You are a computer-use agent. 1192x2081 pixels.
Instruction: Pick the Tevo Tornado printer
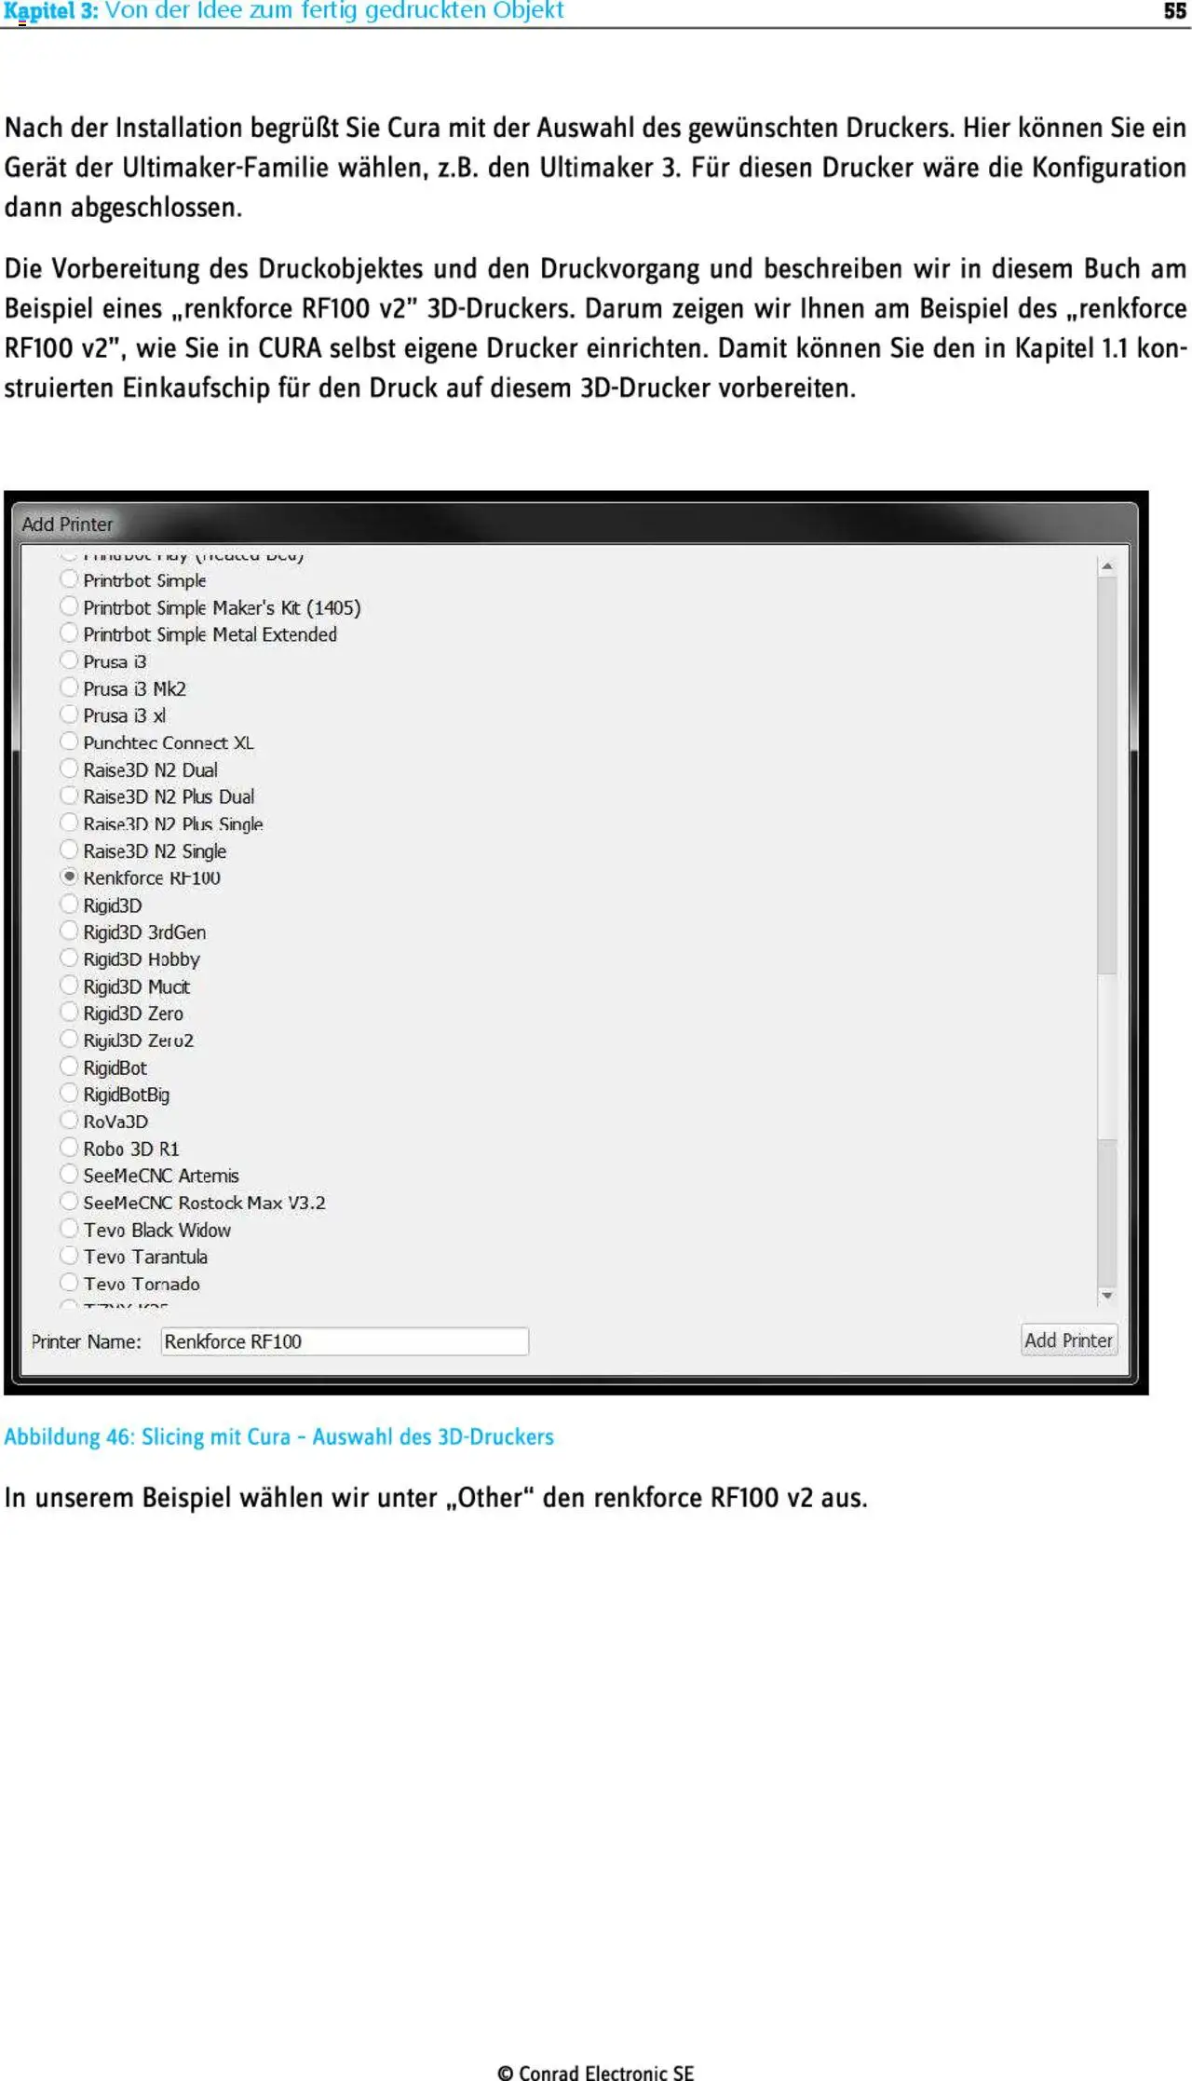pos(69,1282)
